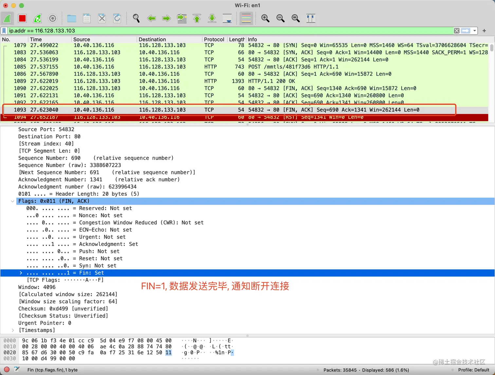This screenshot has height=375, width=495.
Task: Open display filter bookmark icon
Action: (4, 31)
